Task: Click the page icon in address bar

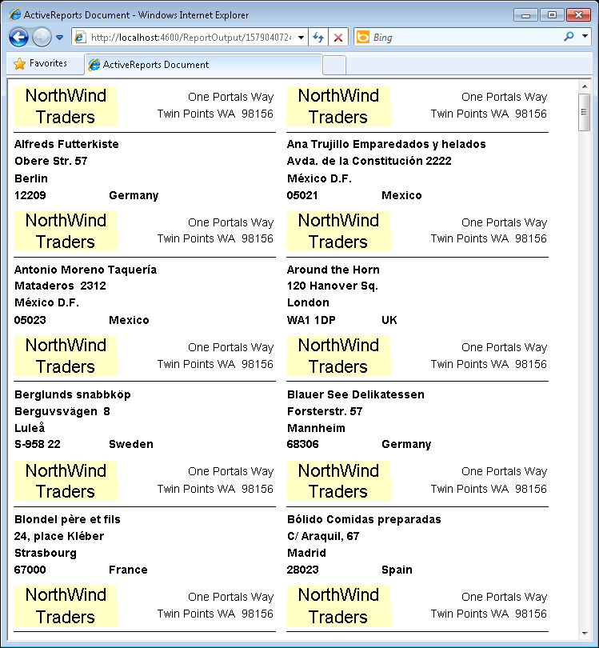Action: 80,38
